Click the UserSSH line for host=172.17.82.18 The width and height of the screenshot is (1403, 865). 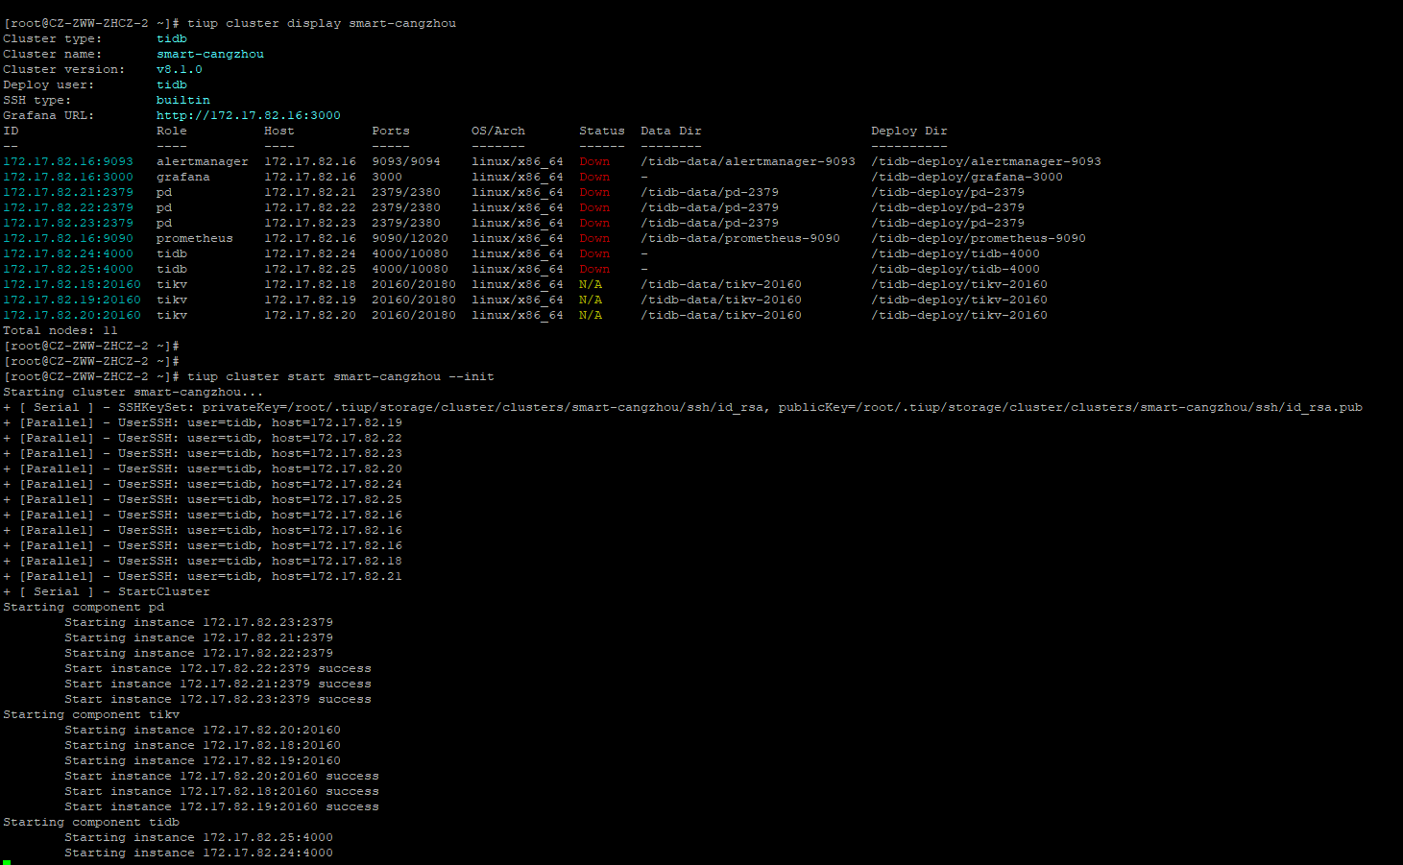point(203,561)
